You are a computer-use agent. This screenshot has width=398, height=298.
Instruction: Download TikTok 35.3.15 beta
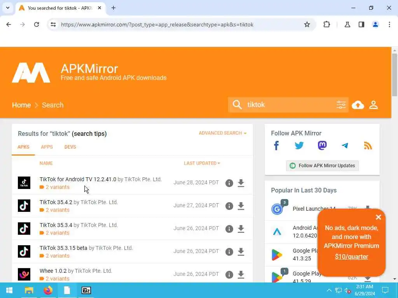(x=241, y=251)
